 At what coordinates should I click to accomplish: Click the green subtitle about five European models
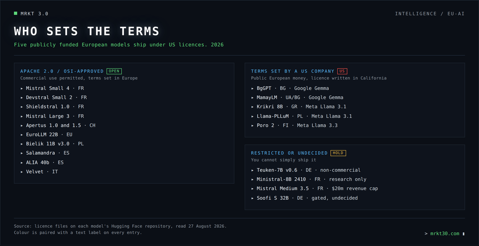pyautogui.click(x=119, y=45)
